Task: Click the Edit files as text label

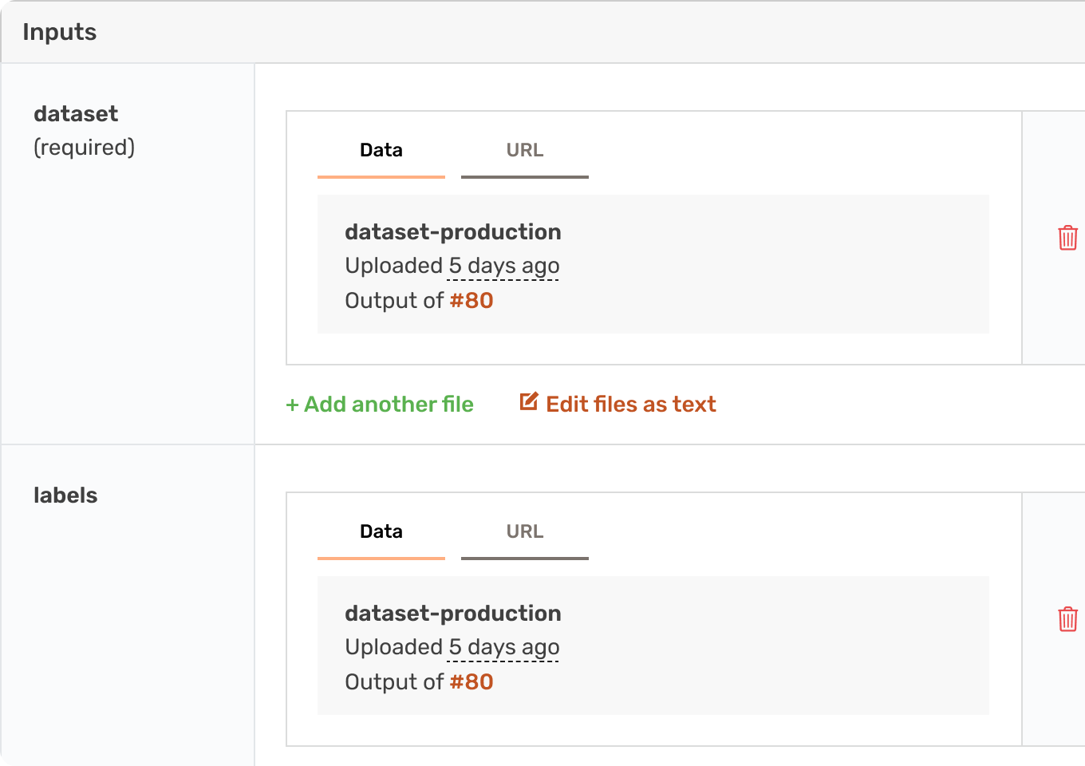Action: coord(630,405)
